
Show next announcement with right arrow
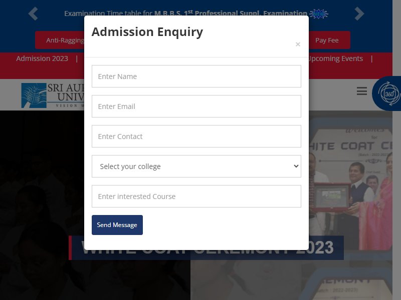(x=359, y=13)
